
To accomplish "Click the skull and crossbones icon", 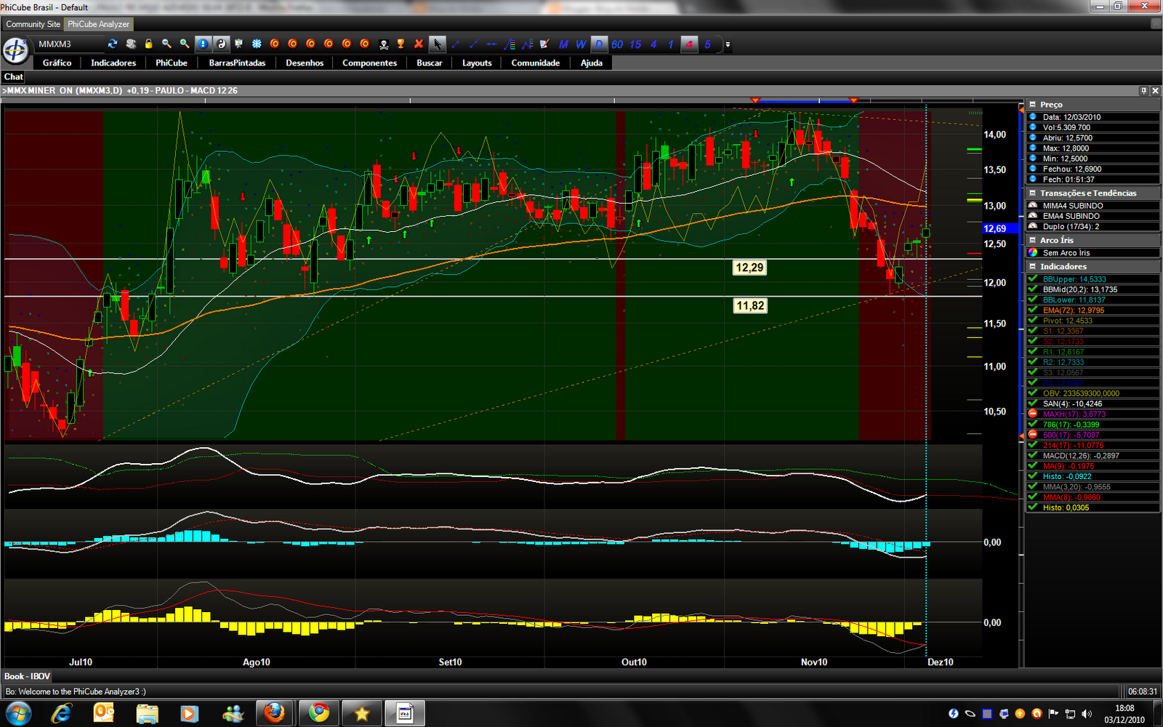I will click(x=384, y=44).
